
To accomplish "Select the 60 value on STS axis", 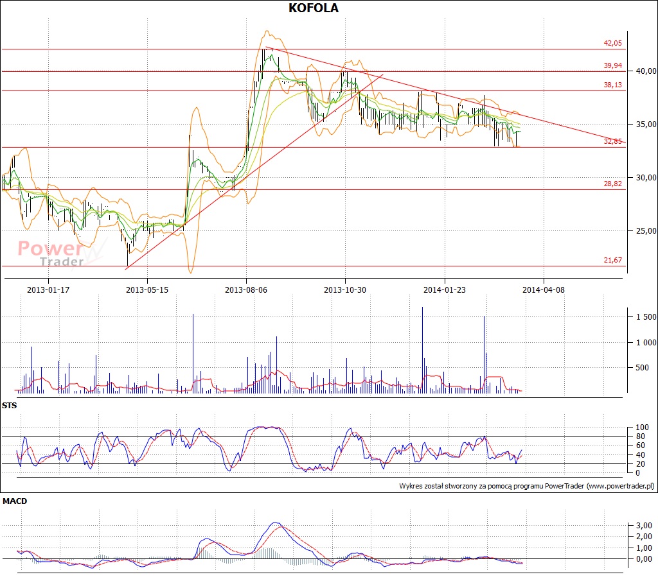I will 641,445.
